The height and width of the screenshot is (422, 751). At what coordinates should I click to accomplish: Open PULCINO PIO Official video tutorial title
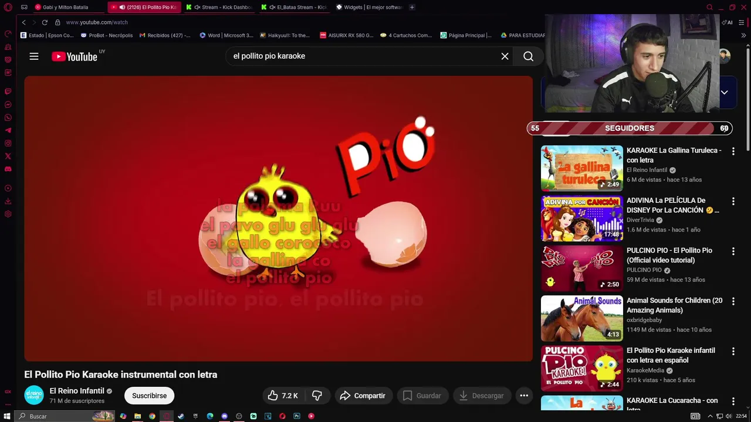pyautogui.click(x=669, y=255)
